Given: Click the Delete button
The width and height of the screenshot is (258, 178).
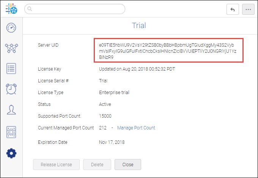Looking at the screenshot, I should (96, 164).
